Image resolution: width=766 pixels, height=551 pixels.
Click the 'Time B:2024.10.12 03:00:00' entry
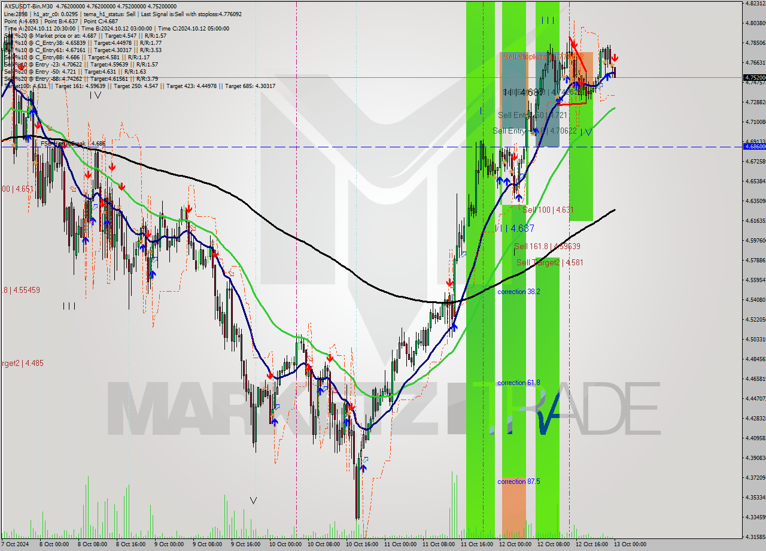tap(117, 28)
